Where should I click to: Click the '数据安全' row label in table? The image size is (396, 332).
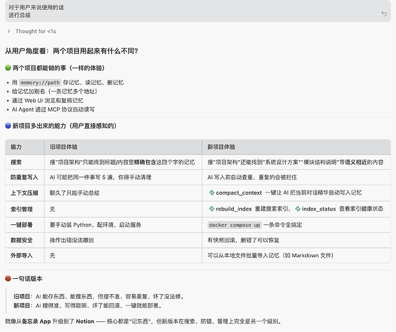pos(21,240)
